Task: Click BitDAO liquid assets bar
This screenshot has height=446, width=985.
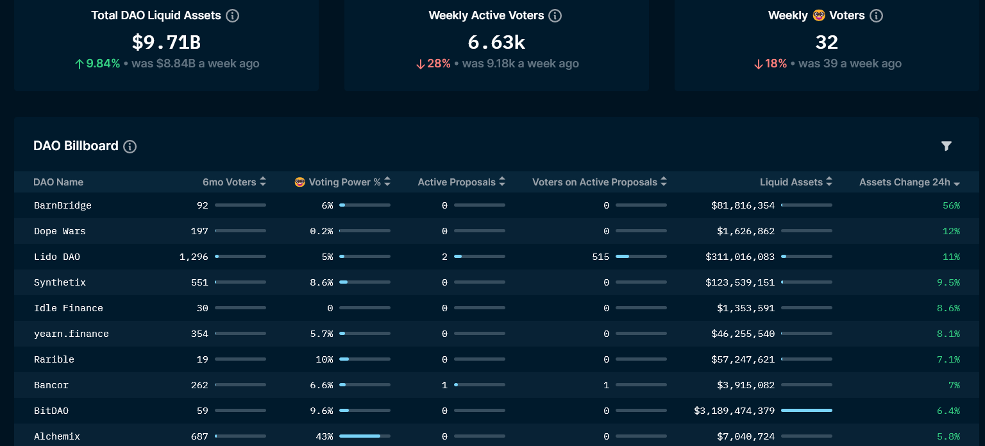Action: [x=807, y=410]
